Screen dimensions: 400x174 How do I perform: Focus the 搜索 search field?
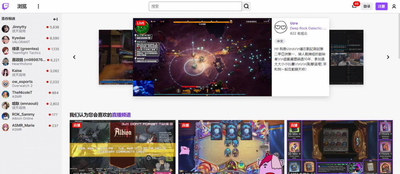coord(195,6)
